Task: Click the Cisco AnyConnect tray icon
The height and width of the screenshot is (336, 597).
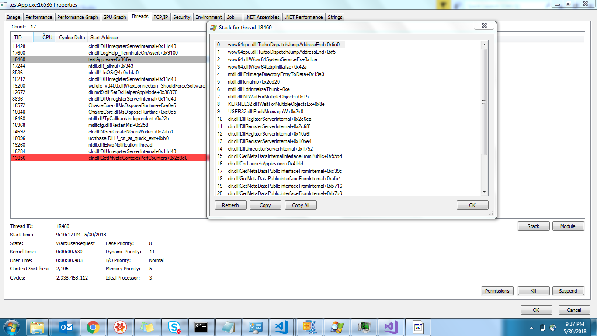Action: click(x=552, y=328)
